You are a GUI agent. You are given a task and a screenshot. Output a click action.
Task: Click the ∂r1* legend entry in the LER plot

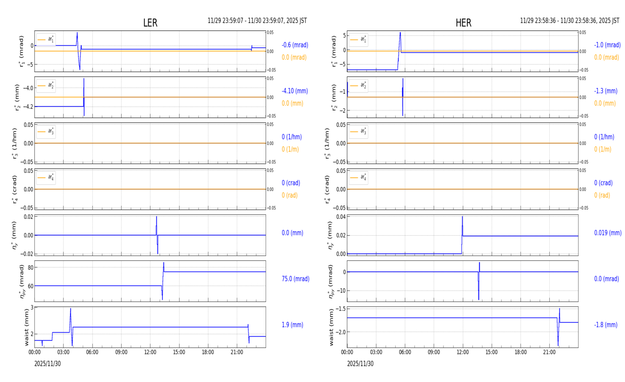(46, 40)
